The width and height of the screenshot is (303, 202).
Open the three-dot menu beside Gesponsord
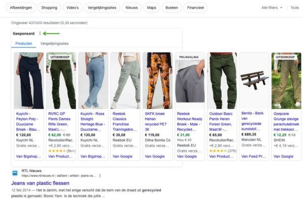(40, 33)
